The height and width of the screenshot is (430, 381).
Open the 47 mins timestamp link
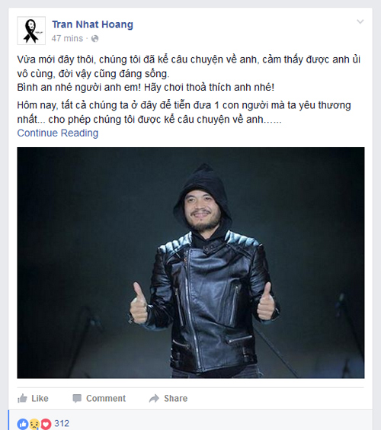coord(67,38)
